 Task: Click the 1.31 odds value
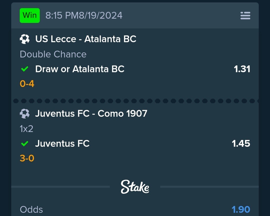coord(242,69)
